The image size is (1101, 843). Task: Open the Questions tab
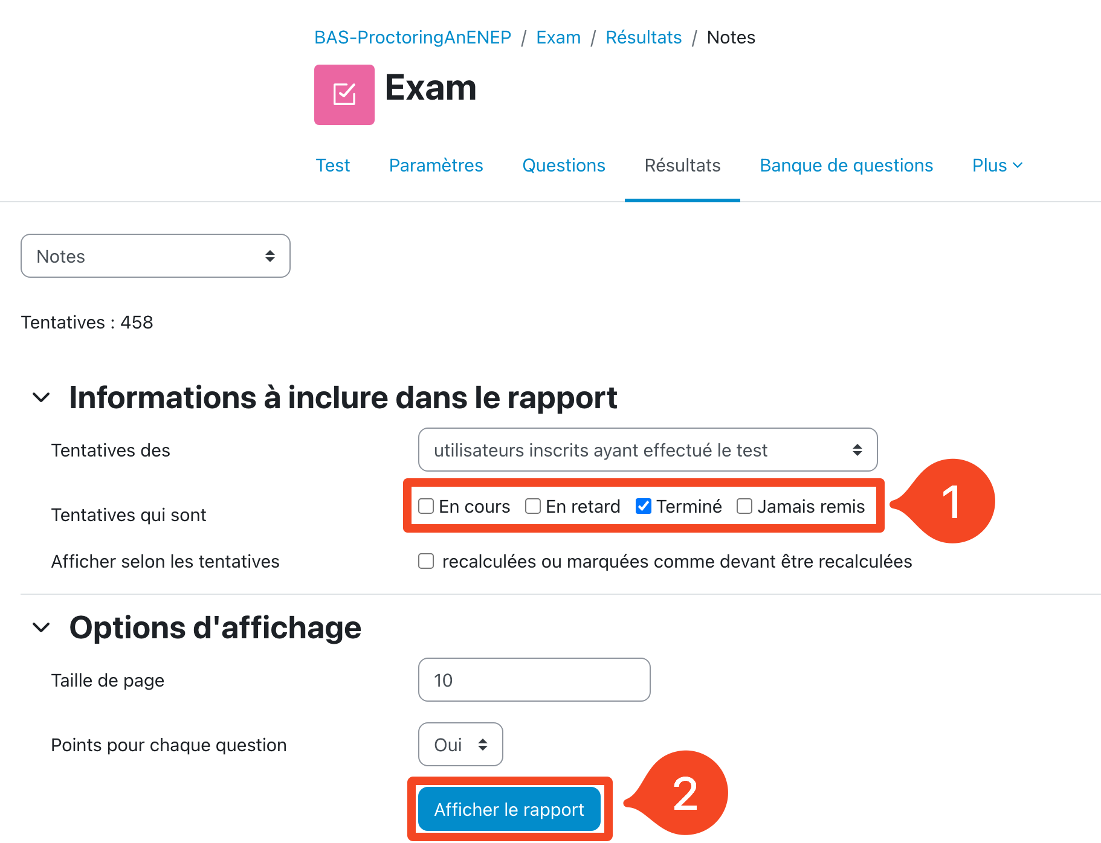563,165
